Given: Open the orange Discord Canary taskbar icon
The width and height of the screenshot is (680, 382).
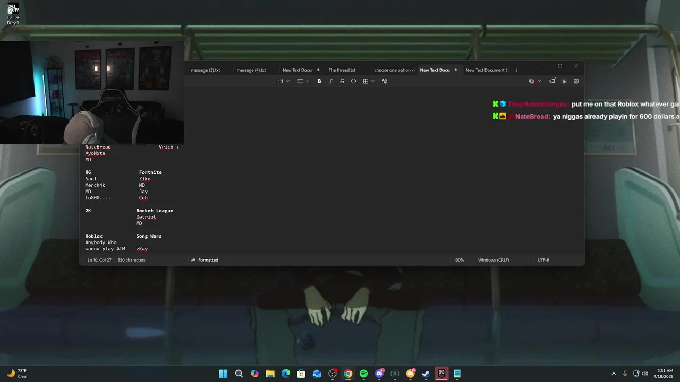Looking at the screenshot, I should [411, 374].
